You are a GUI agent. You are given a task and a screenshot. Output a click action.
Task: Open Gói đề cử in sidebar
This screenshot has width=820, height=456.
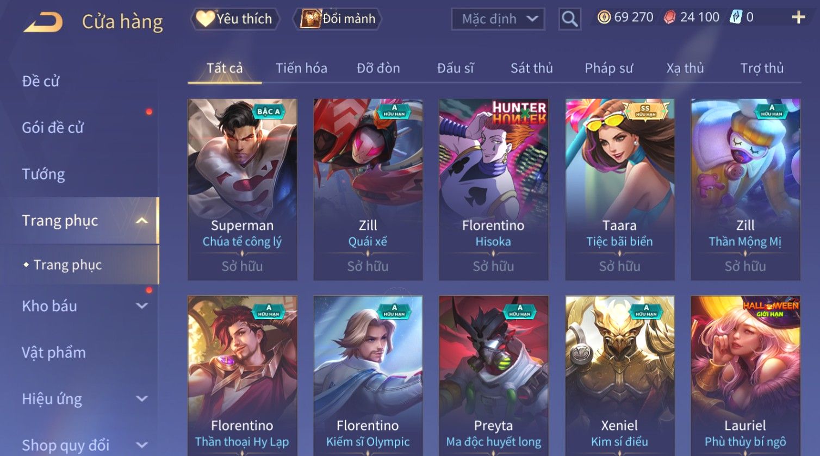[53, 128]
